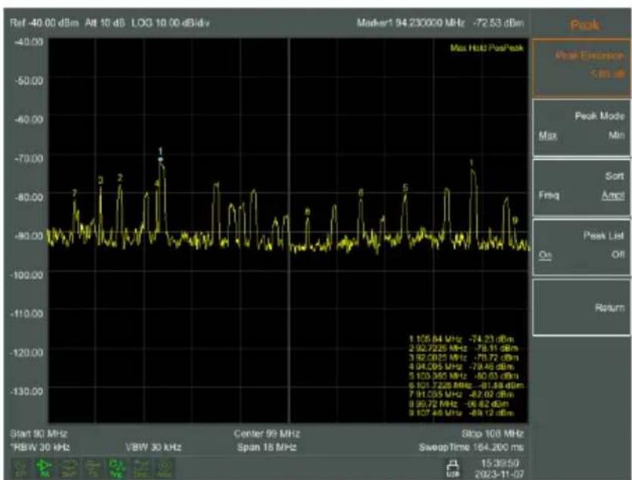
Task: Set Peak Mode to Min
Action: 617,136
